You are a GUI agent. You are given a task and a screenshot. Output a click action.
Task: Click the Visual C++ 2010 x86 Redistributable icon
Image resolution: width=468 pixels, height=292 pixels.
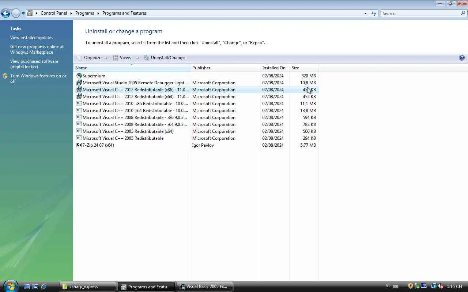point(79,104)
